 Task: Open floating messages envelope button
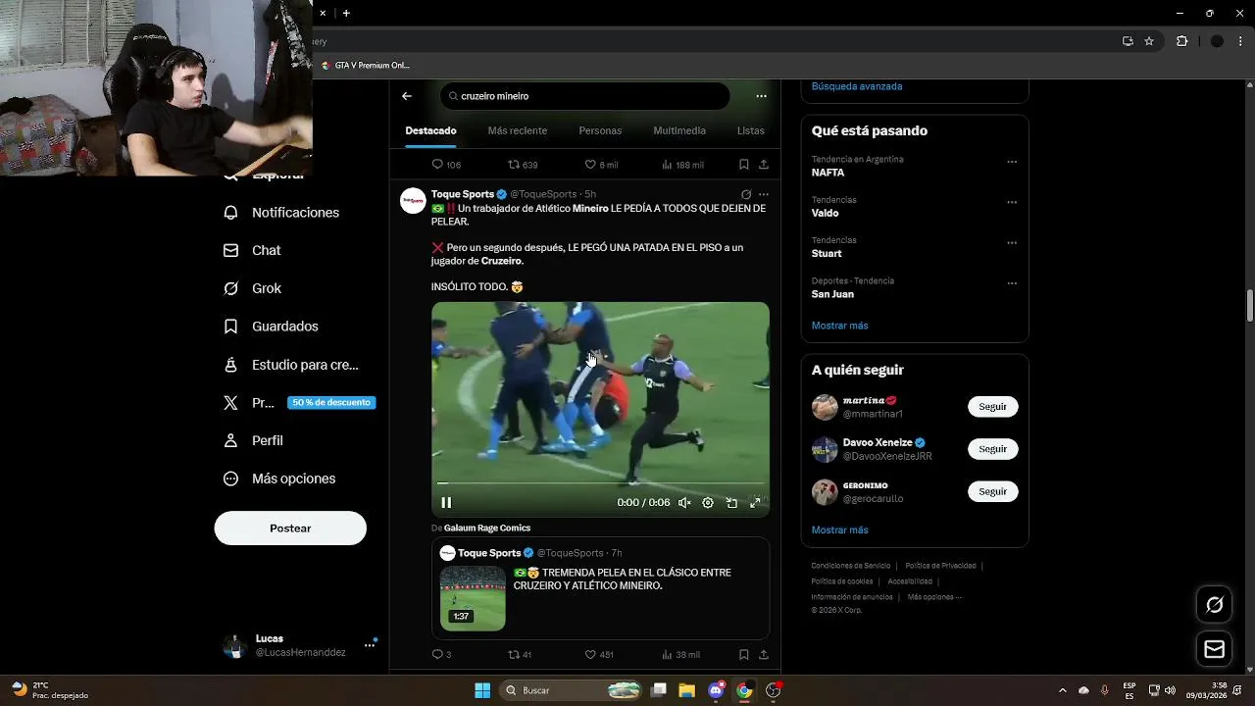tap(1214, 649)
